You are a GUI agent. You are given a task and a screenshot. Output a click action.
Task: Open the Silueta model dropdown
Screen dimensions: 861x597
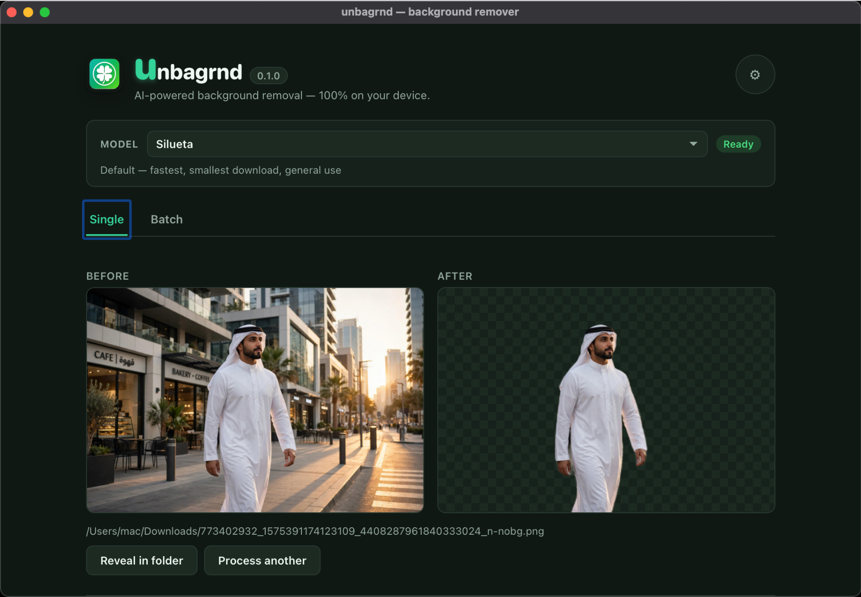427,144
